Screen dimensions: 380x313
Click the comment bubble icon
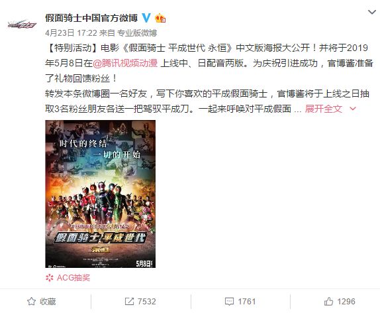(x=229, y=302)
